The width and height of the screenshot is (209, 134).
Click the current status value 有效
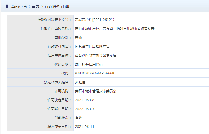click(x=79, y=118)
